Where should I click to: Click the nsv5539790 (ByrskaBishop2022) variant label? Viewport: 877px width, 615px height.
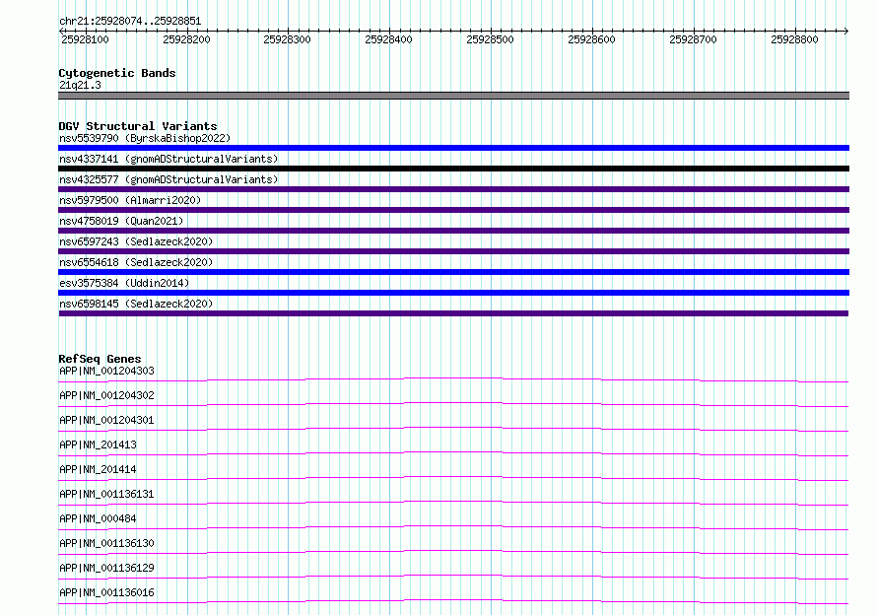145,138
